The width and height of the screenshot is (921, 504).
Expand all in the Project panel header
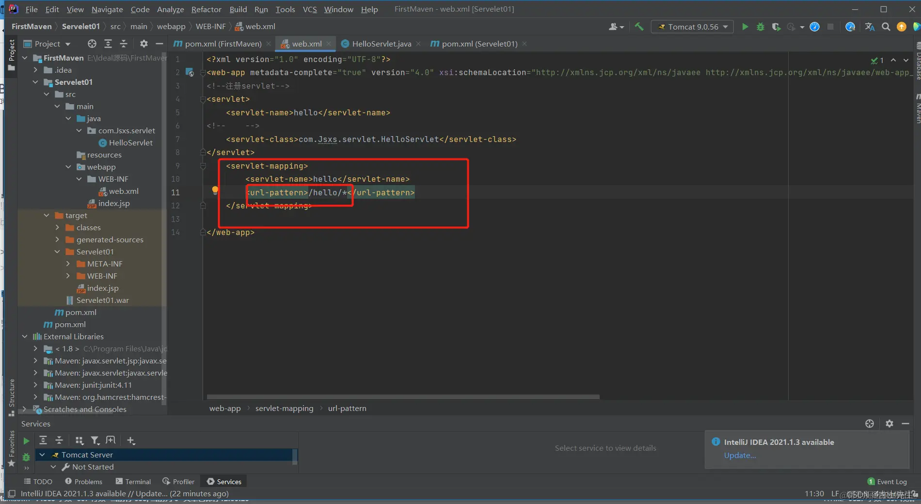coord(108,44)
